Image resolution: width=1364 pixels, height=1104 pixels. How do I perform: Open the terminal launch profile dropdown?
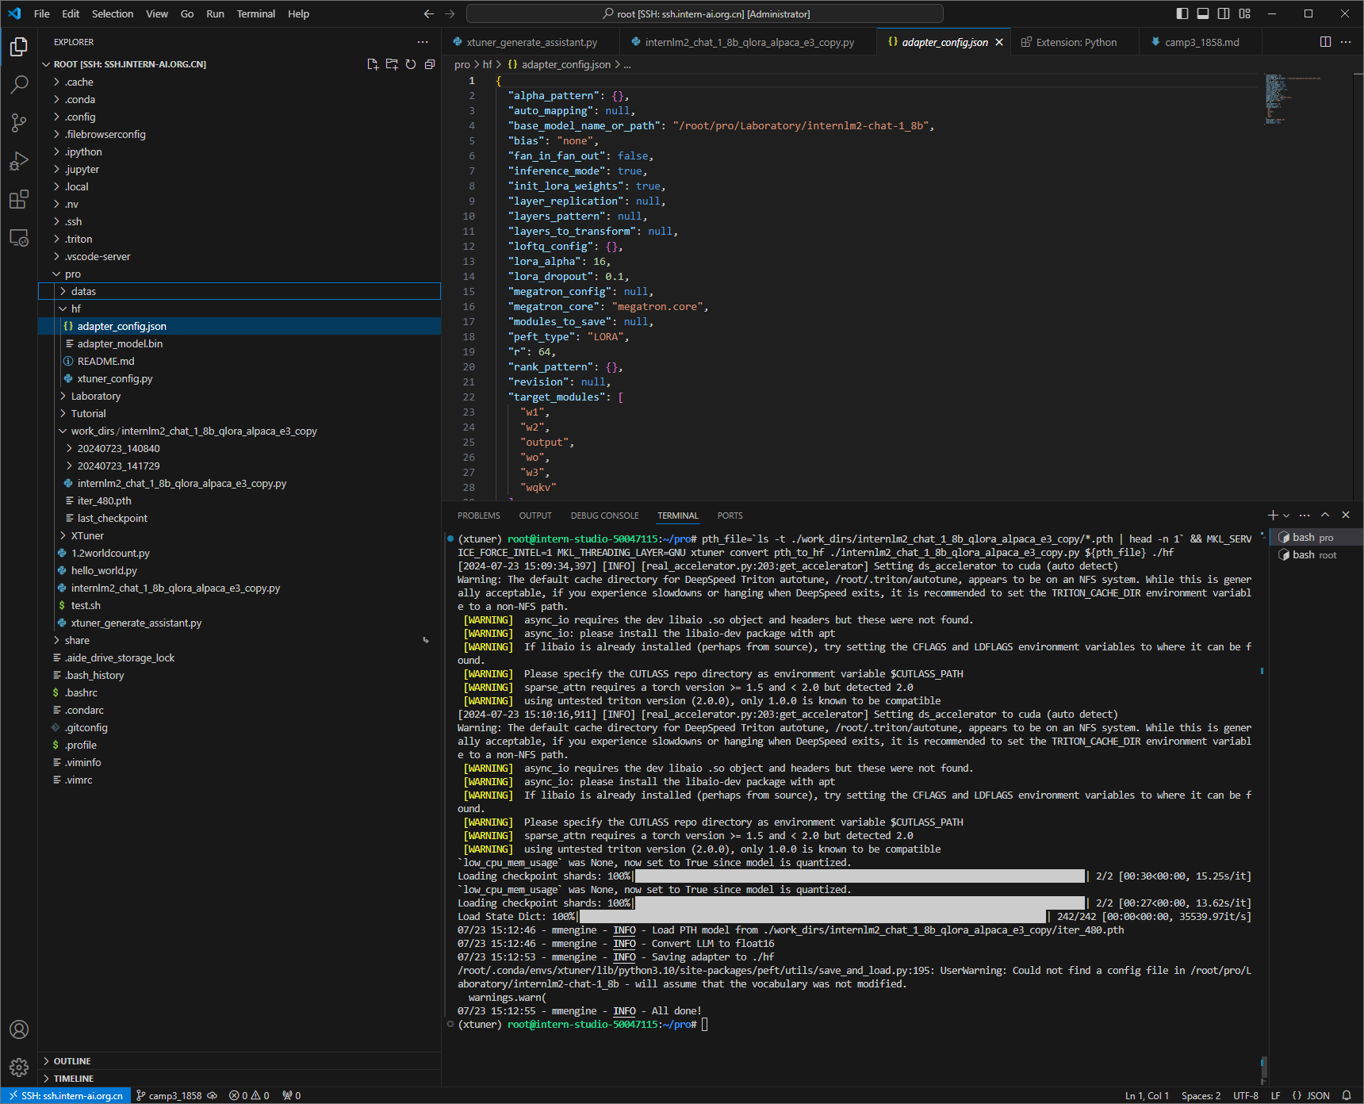(1286, 516)
